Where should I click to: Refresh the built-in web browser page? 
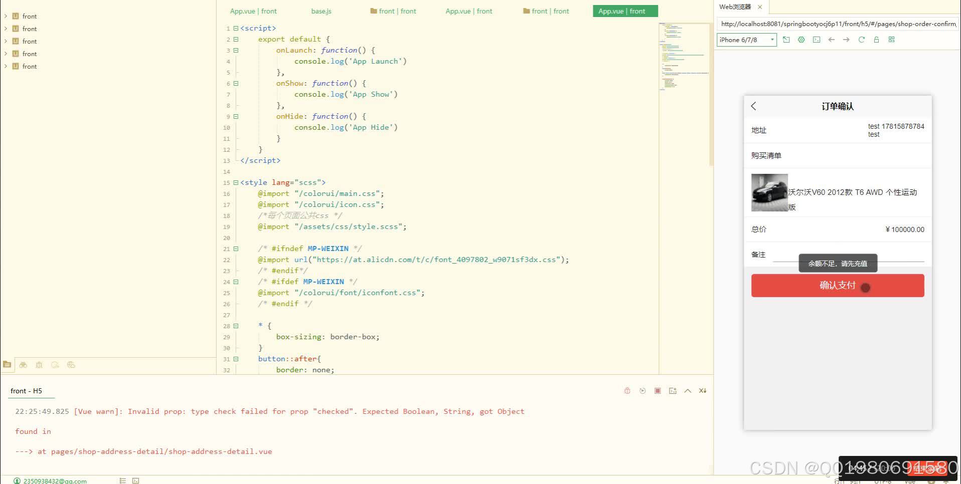[861, 40]
